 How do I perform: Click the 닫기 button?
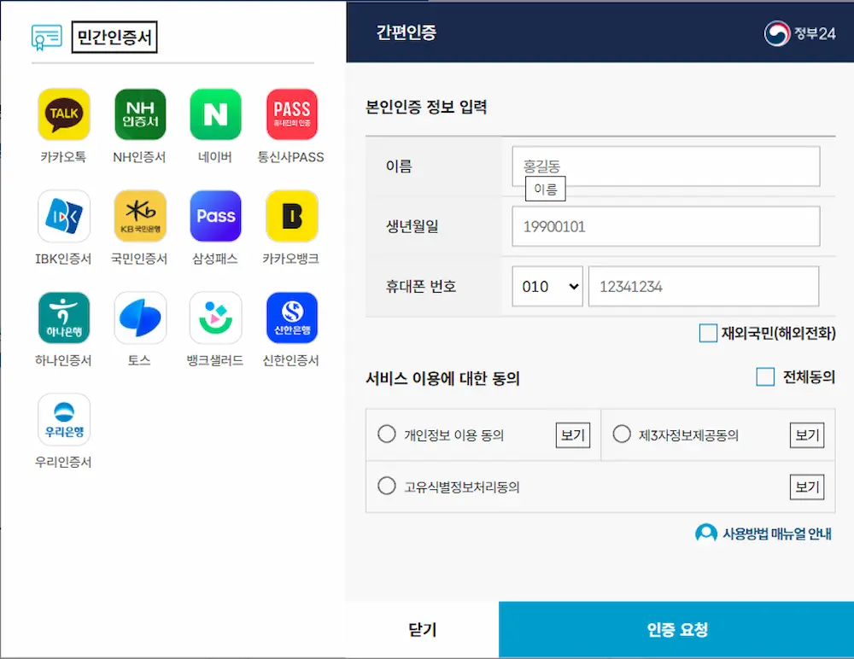(x=423, y=630)
